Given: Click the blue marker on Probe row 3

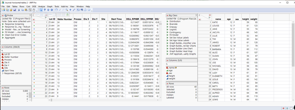Looking at the screenshot, I should (34, 29).
